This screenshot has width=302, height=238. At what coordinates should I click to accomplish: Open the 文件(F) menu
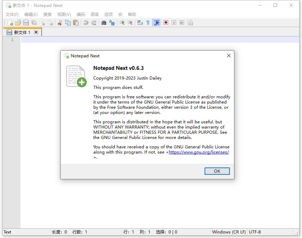12,15
